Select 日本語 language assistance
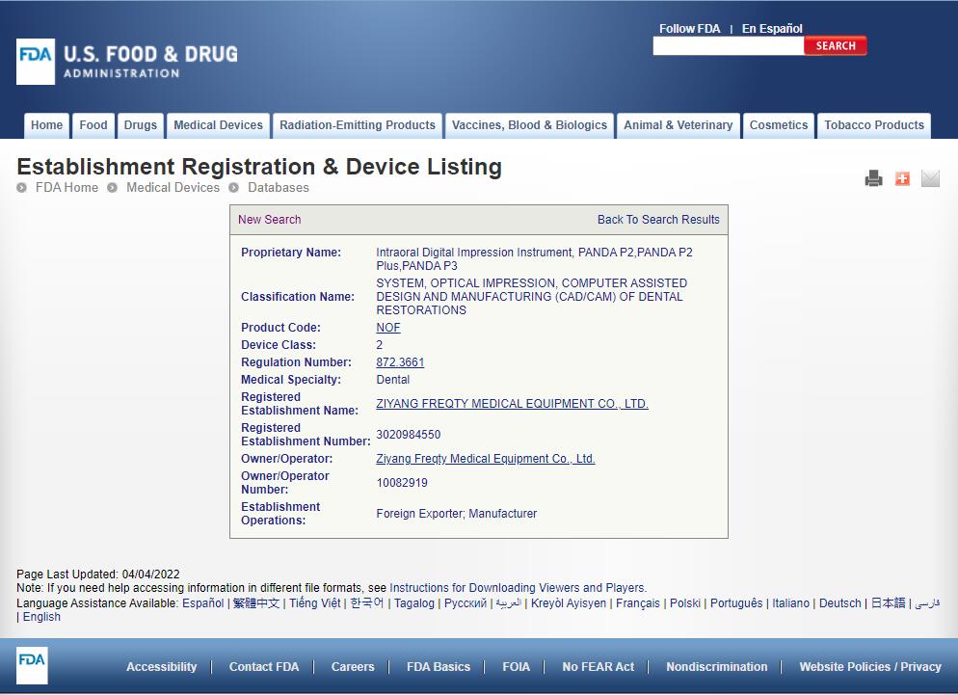The width and height of the screenshot is (958, 695). click(889, 603)
